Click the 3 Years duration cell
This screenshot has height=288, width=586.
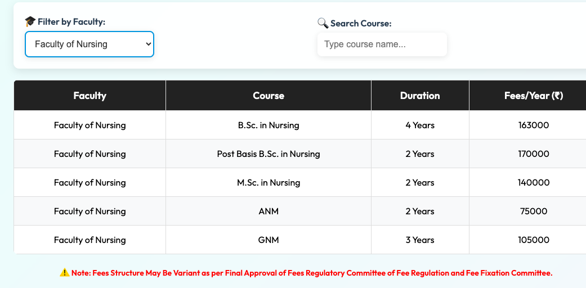click(x=420, y=240)
